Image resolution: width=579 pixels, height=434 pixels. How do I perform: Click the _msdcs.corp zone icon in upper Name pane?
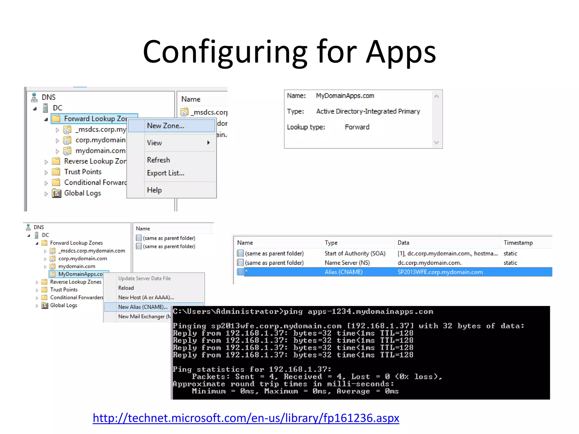[x=184, y=112]
